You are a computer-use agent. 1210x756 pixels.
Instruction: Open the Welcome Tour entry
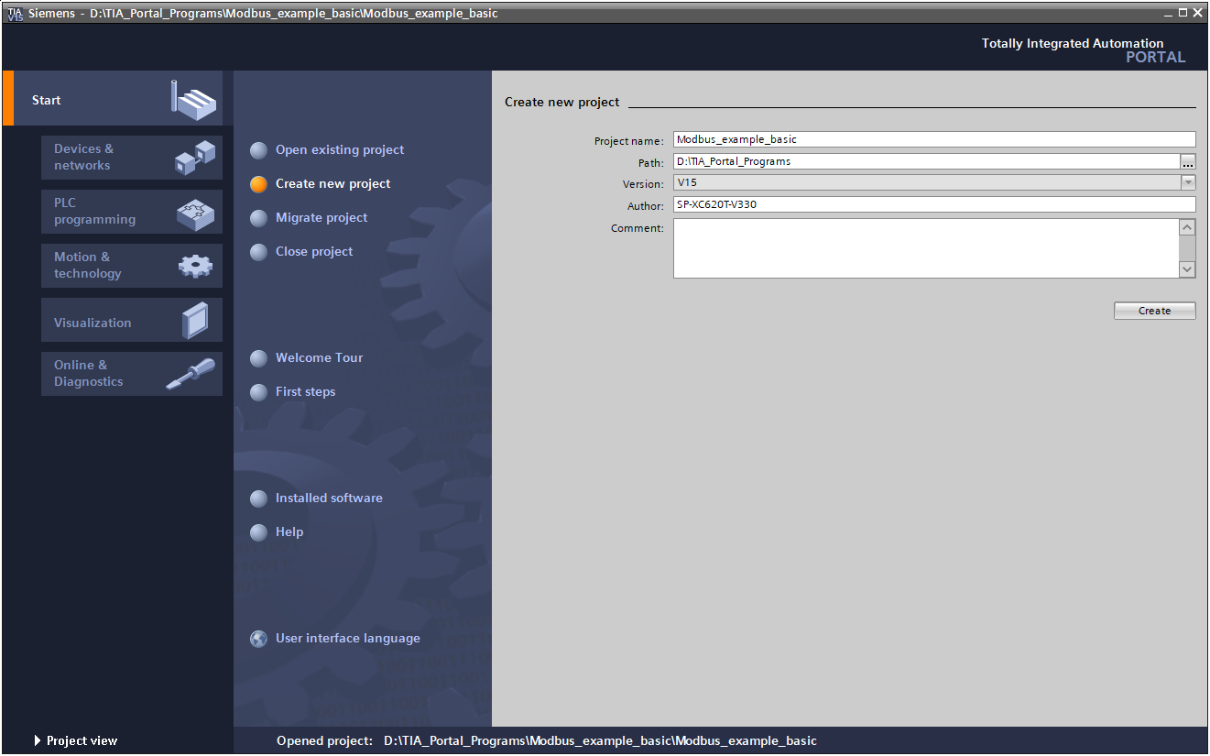click(319, 357)
